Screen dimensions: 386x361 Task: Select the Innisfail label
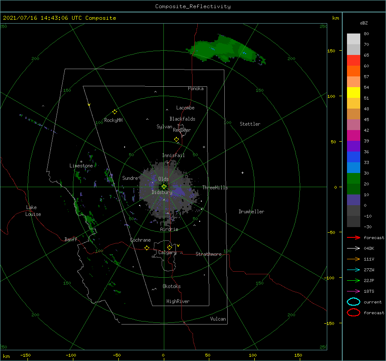pyautogui.click(x=173, y=155)
